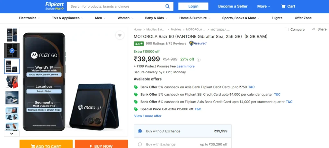Play the product video thumbnail
Image resolution: width=329 pixels, height=148 pixels.
pos(12,51)
